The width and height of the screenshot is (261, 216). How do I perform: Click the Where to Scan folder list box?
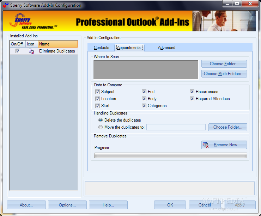[146, 70]
